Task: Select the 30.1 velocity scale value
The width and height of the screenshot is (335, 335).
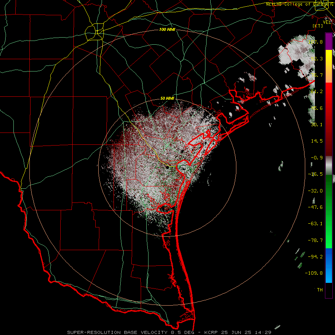Action: [x=317, y=125]
